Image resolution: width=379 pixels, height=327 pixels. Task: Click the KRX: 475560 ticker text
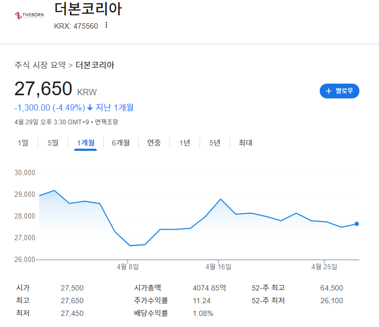[x=76, y=26]
